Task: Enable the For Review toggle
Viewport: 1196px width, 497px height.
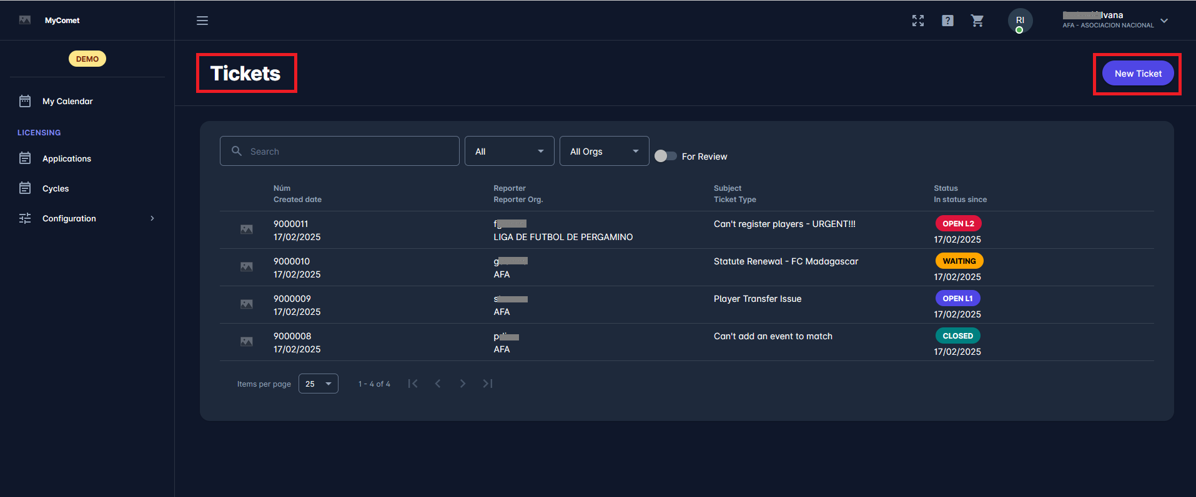Action: (665, 156)
